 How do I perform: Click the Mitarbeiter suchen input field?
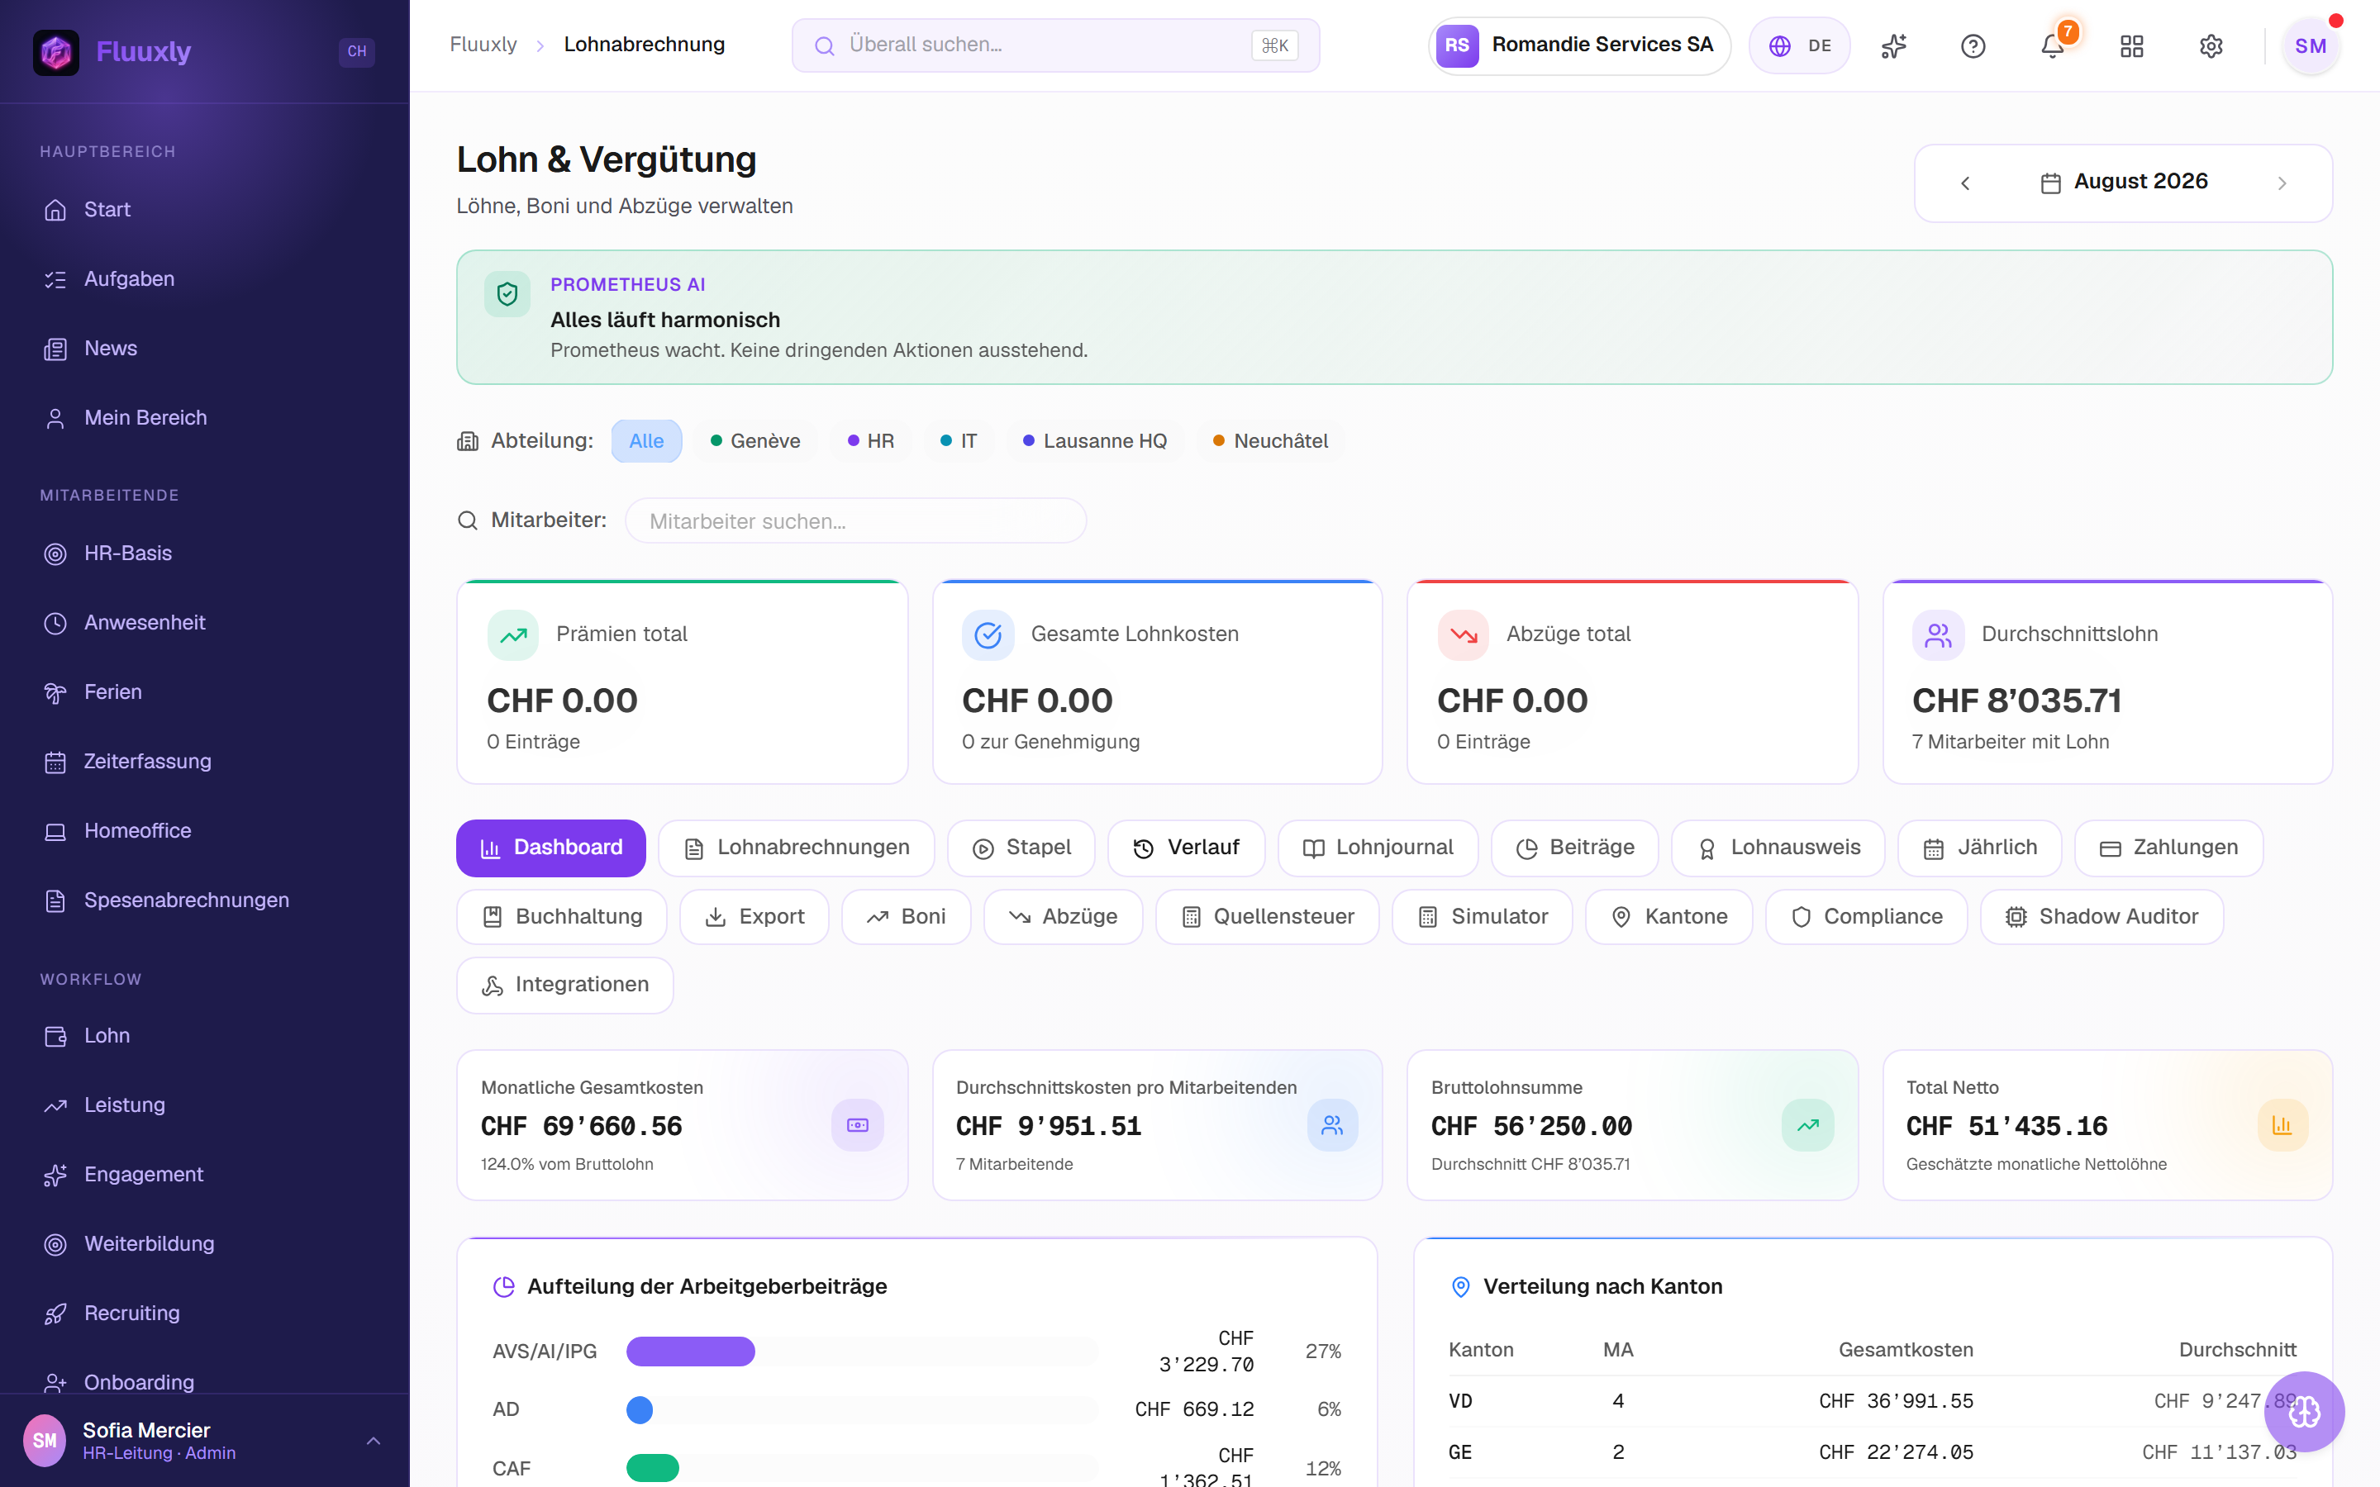click(854, 520)
